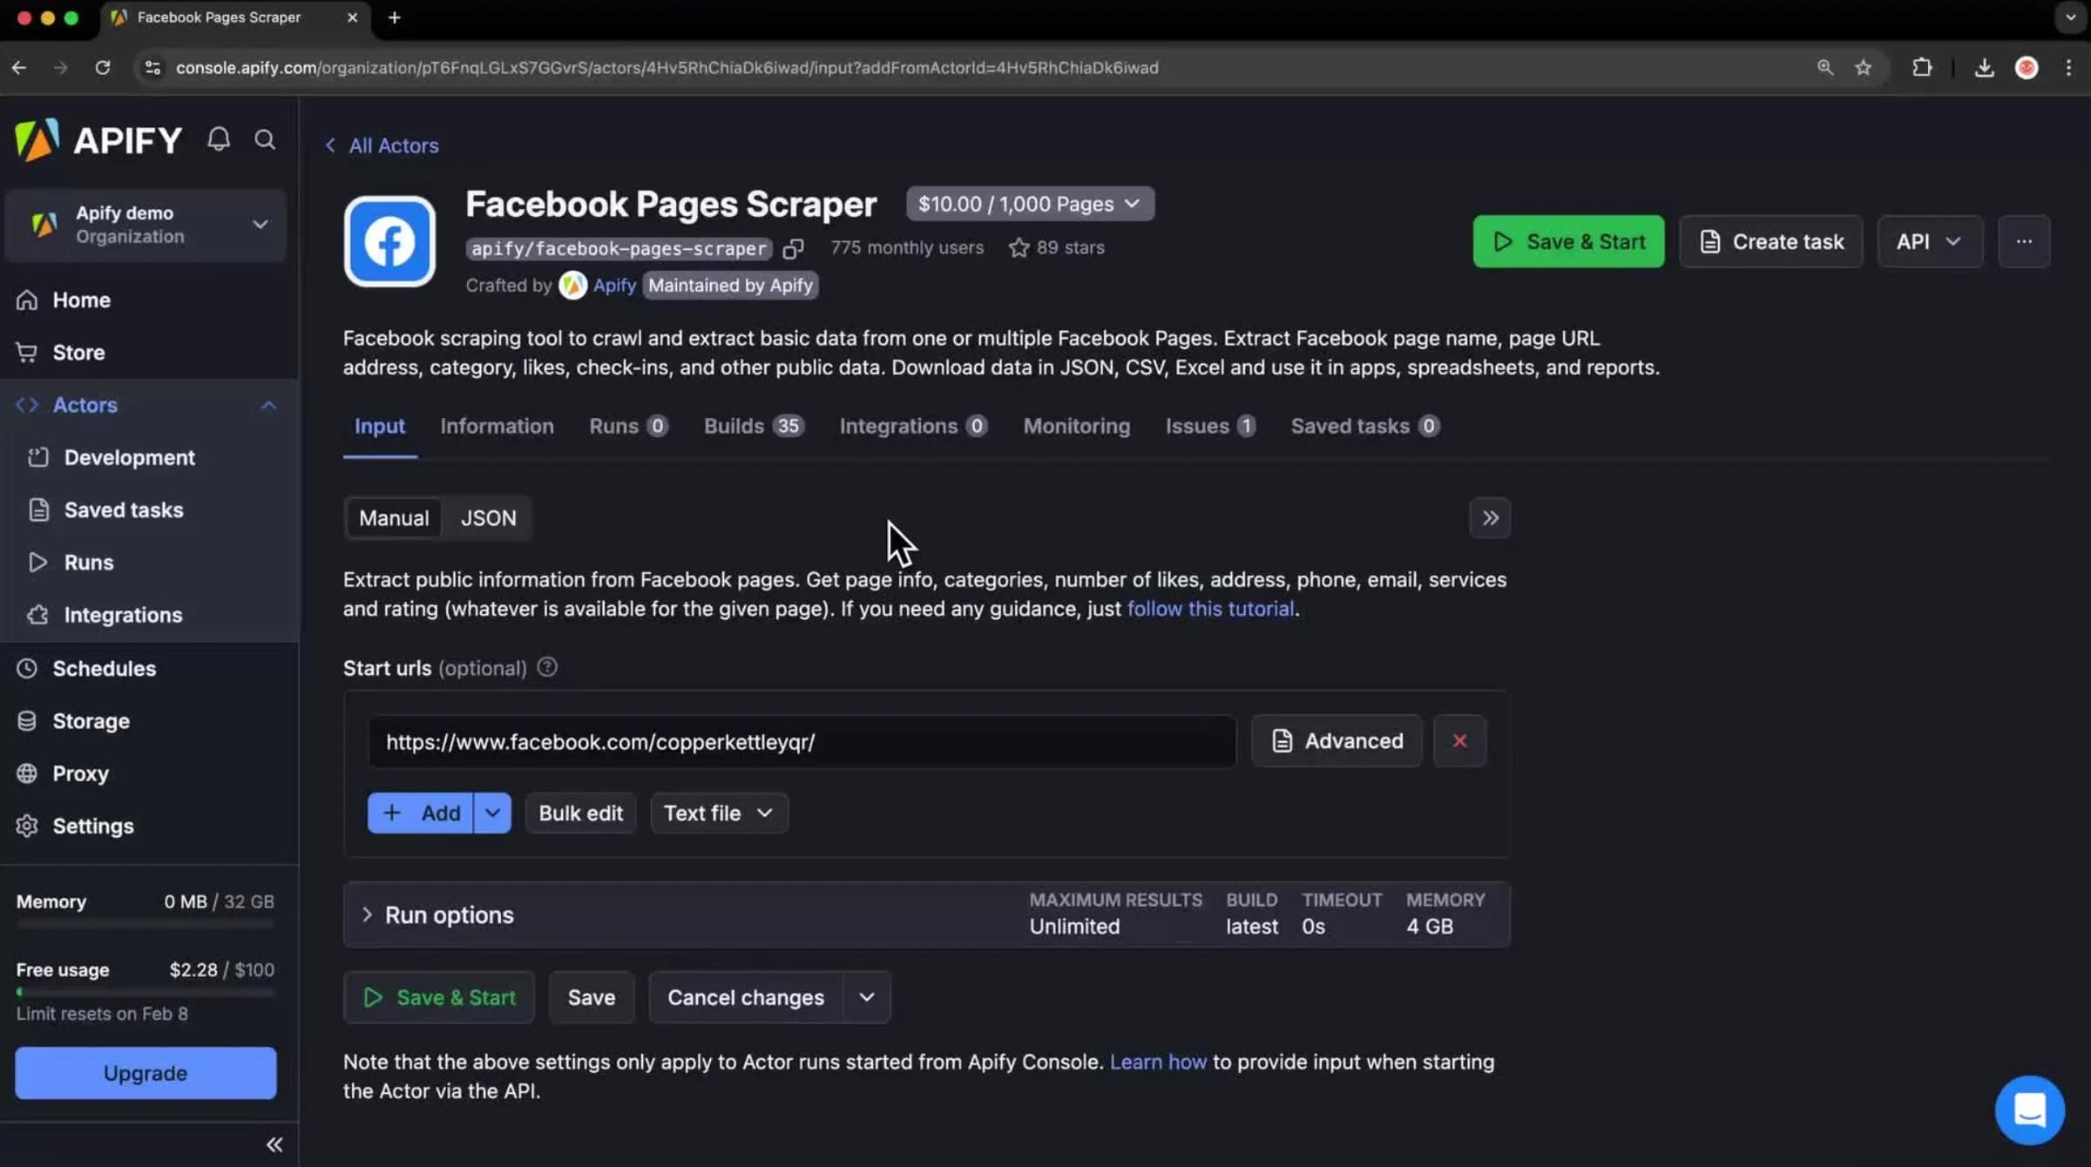Switch input mode to JSON
Viewport: 2091px width, 1167px height.
(x=488, y=518)
